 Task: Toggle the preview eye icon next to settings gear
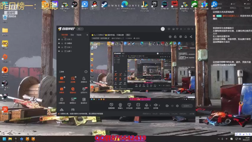click(172, 106)
